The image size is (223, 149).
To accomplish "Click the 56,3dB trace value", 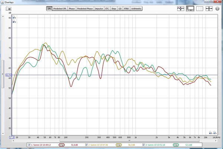I will pos(132,145).
